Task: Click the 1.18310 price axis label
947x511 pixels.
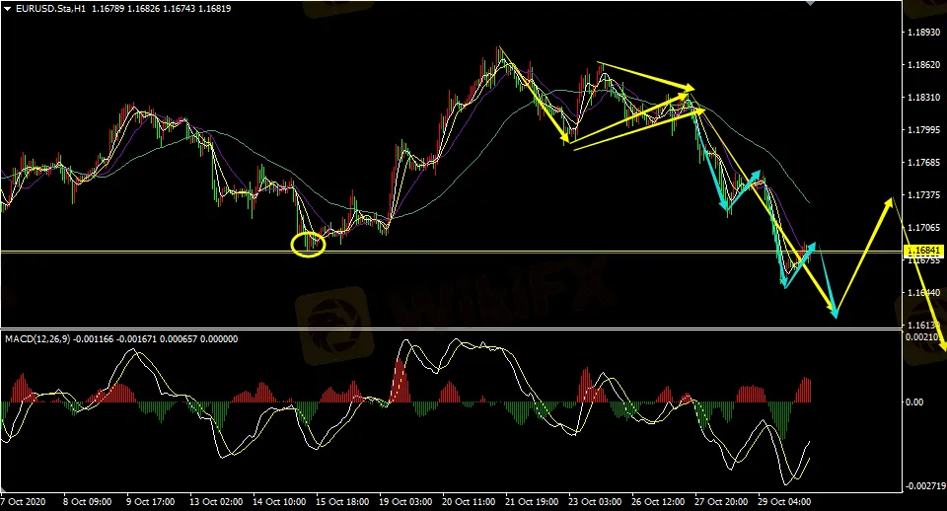Action: pos(924,98)
